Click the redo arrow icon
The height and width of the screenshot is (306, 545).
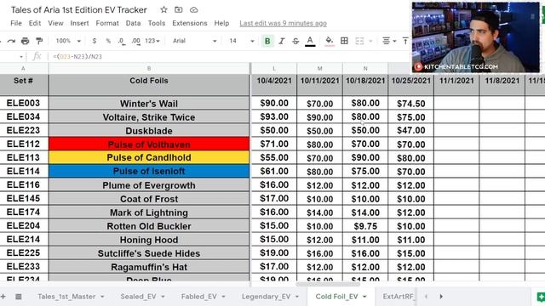pyautogui.click(x=11, y=41)
